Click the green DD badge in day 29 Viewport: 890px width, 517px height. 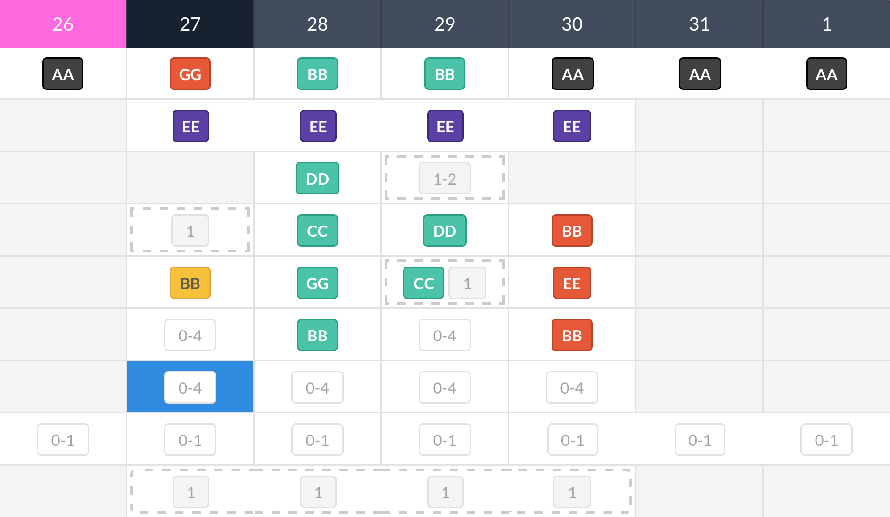pyautogui.click(x=445, y=231)
